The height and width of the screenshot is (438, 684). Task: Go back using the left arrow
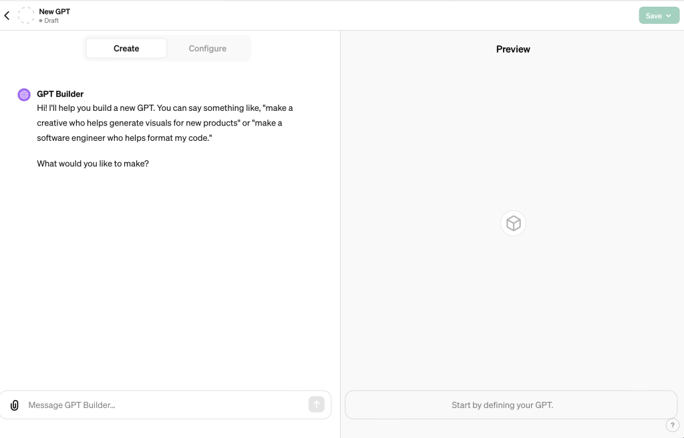7,15
